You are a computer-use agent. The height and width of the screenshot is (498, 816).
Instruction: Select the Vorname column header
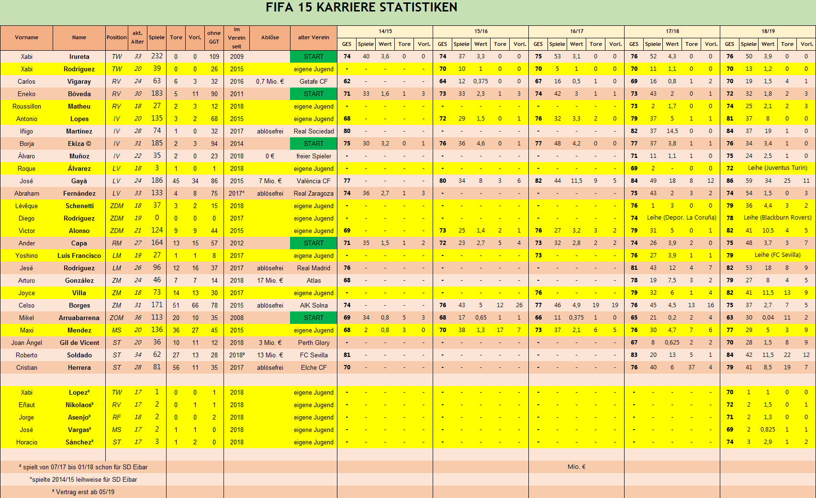click(26, 37)
